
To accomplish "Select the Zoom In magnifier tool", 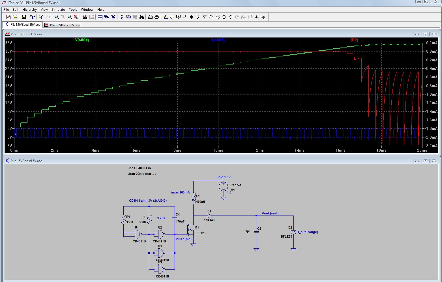I will tap(57, 17).
